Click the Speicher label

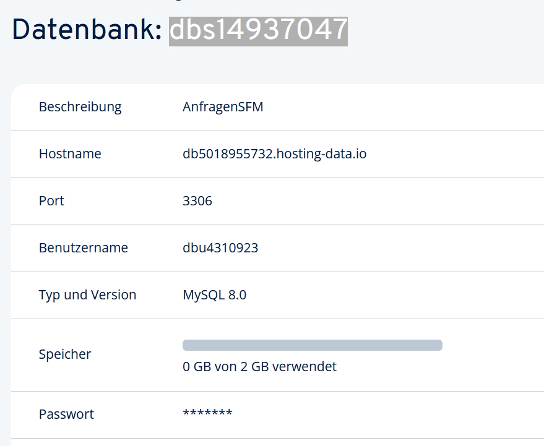pyautogui.click(x=64, y=354)
